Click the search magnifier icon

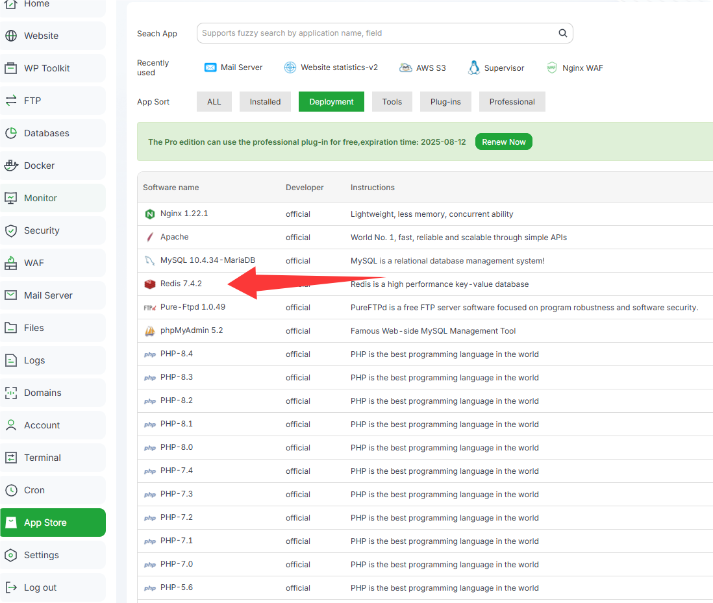coord(563,33)
